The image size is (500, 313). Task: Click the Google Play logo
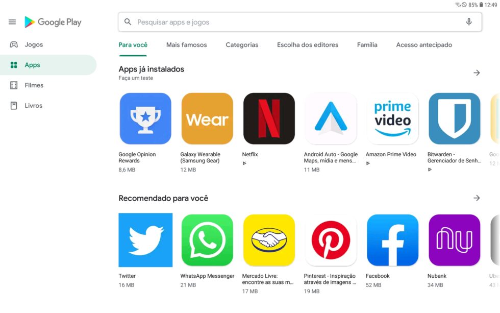coord(53,22)
